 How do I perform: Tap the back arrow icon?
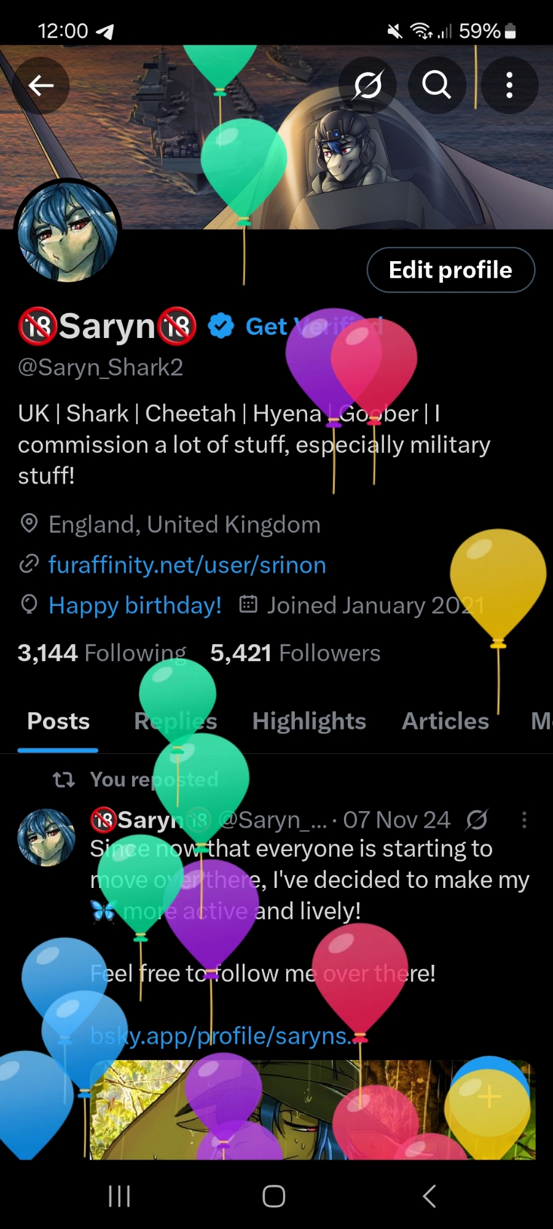tap(41, 85)
